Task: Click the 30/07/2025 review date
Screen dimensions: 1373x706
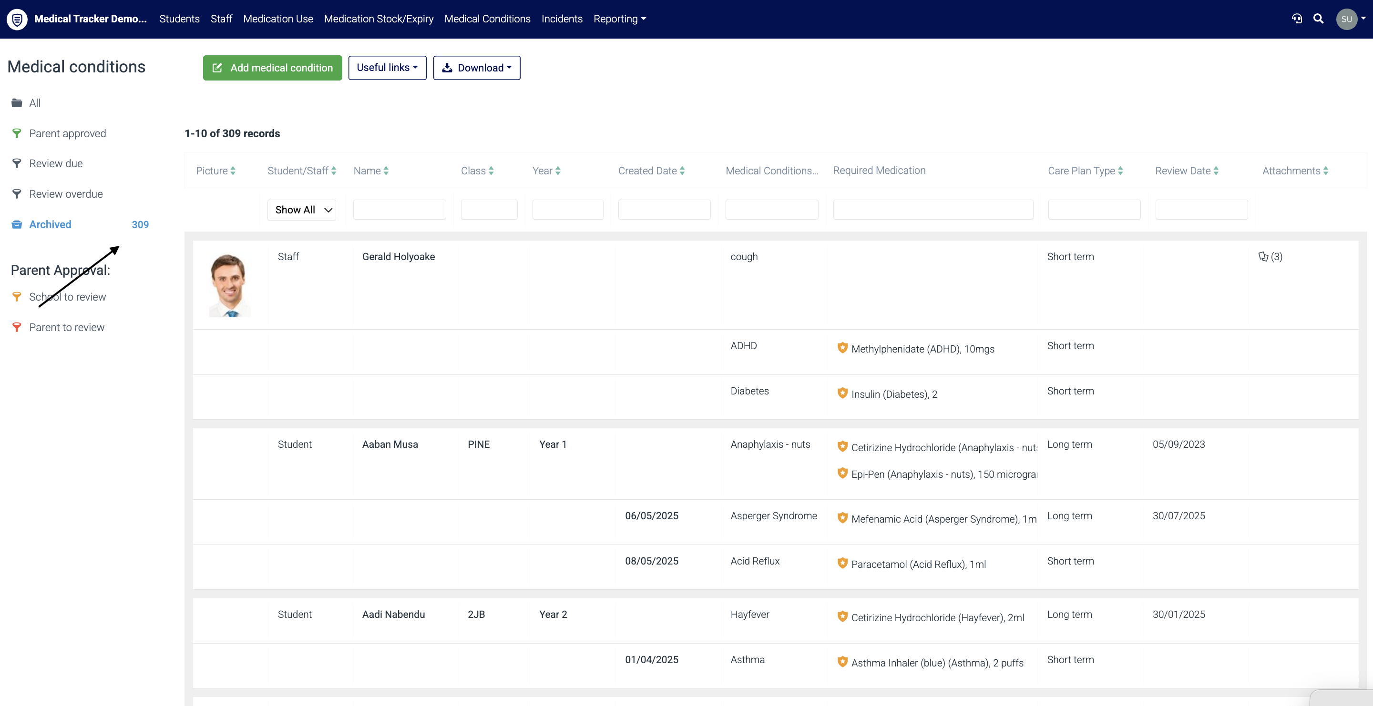Action: coord(1178,516)
